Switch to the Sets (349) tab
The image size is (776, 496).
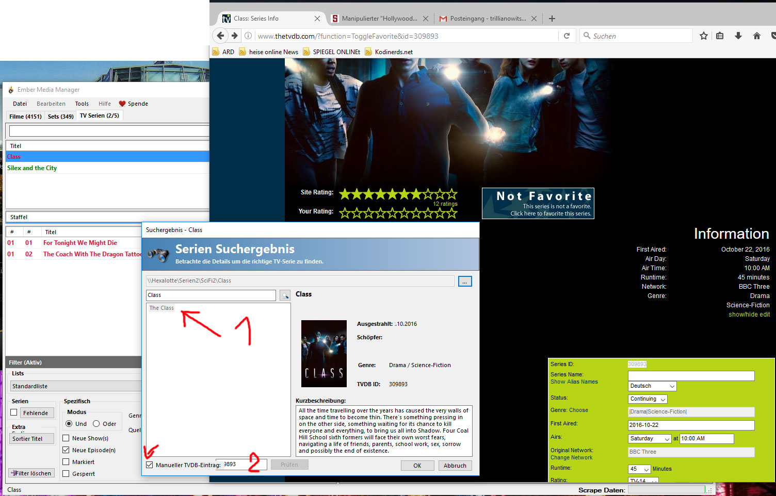pyautogui.click(x=60, y=117)
